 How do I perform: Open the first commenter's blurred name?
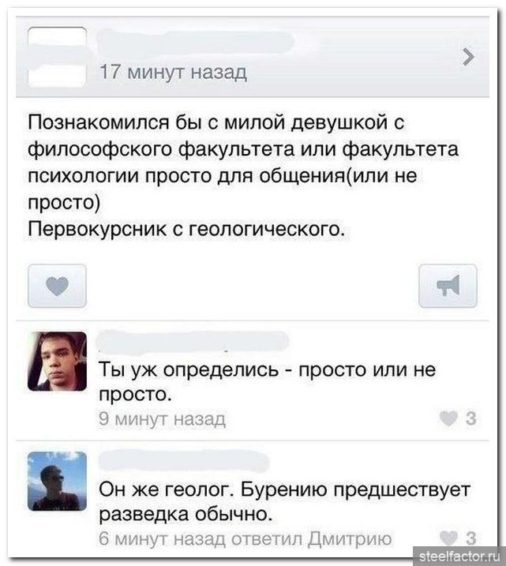coord(193,341)
